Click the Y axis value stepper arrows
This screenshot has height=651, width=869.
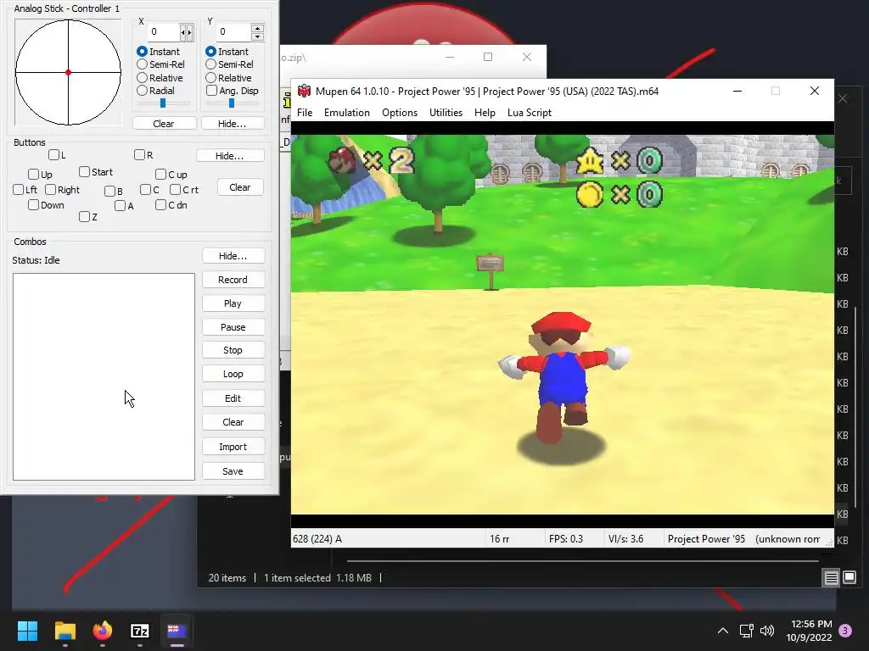256,32
